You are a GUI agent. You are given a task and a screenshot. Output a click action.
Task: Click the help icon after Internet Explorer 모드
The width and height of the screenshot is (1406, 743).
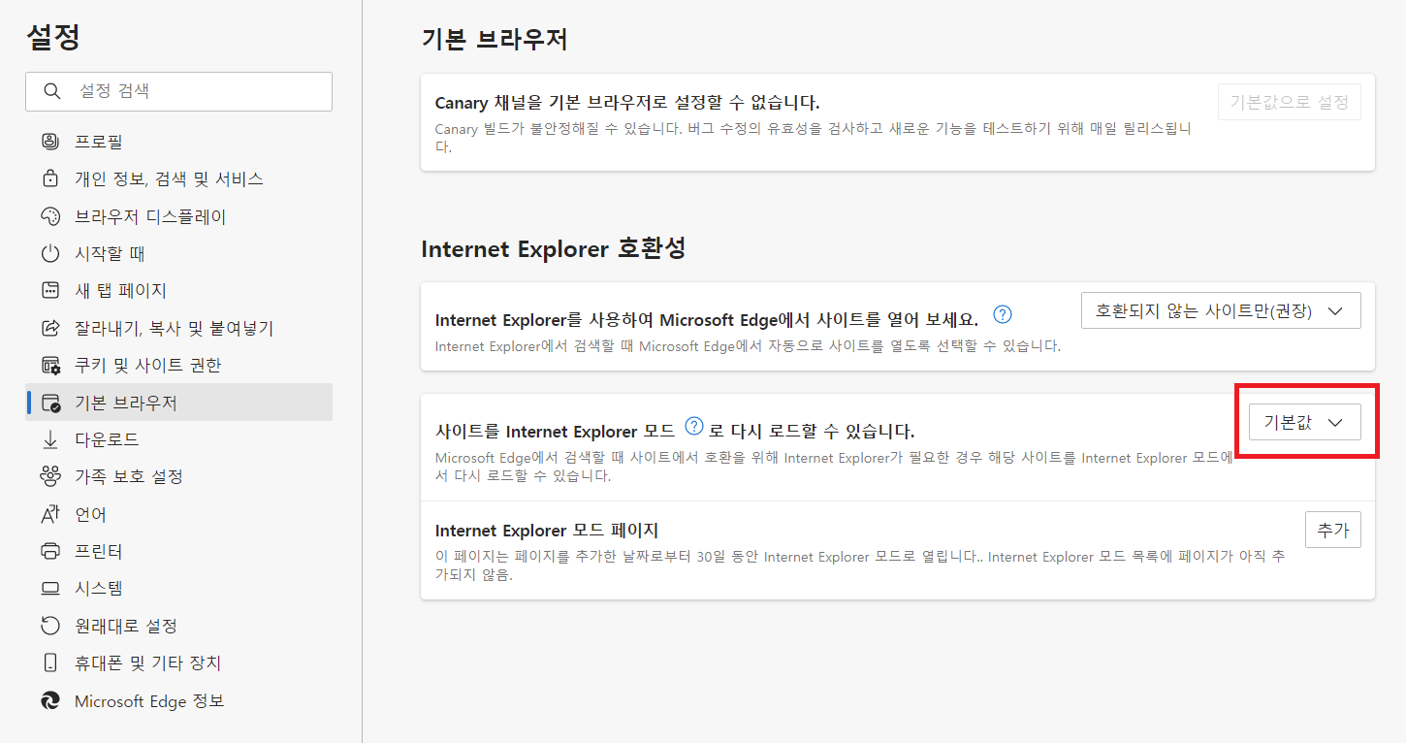click(x=693, y=426)
